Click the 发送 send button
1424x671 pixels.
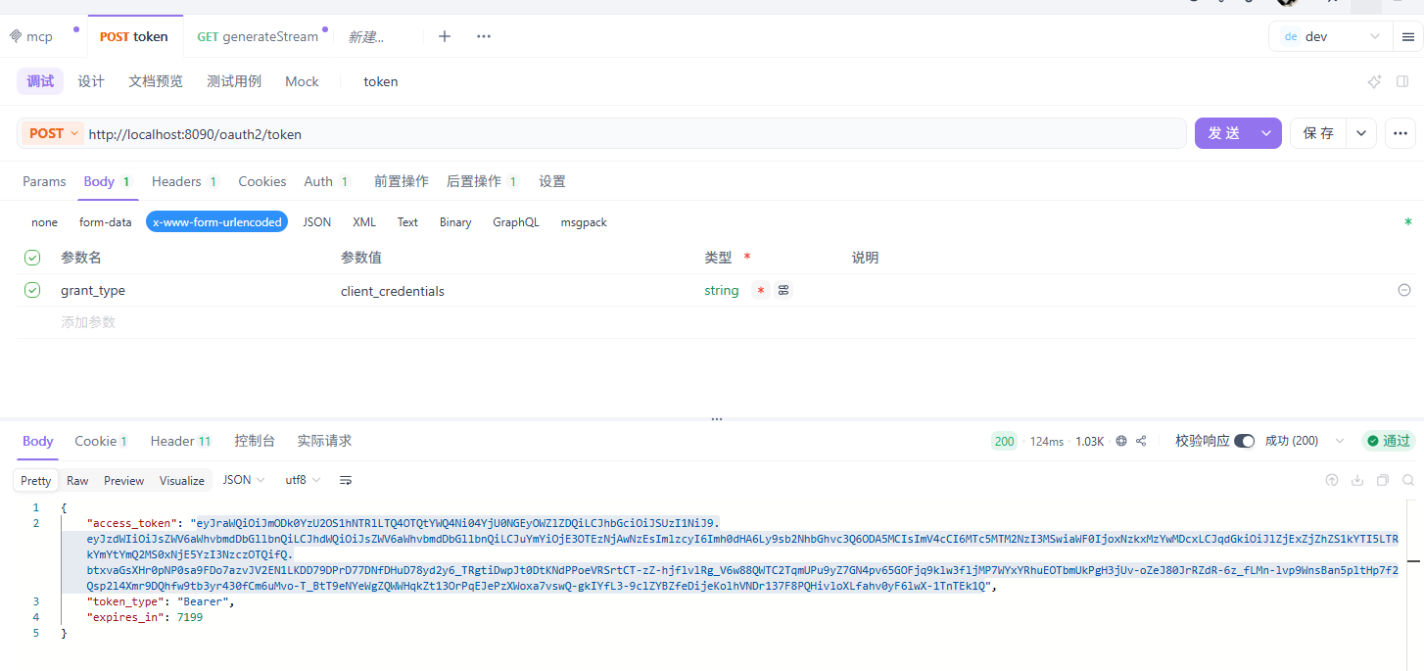(1224, 133)
